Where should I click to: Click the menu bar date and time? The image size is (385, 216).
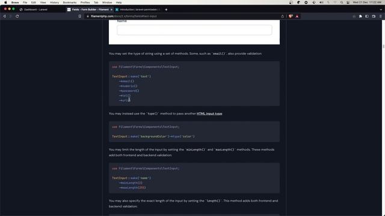367,2
